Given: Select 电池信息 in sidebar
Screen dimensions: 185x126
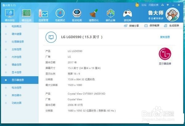Looking at the screenshot, I should pyautogui.click(x=17, y=88).
